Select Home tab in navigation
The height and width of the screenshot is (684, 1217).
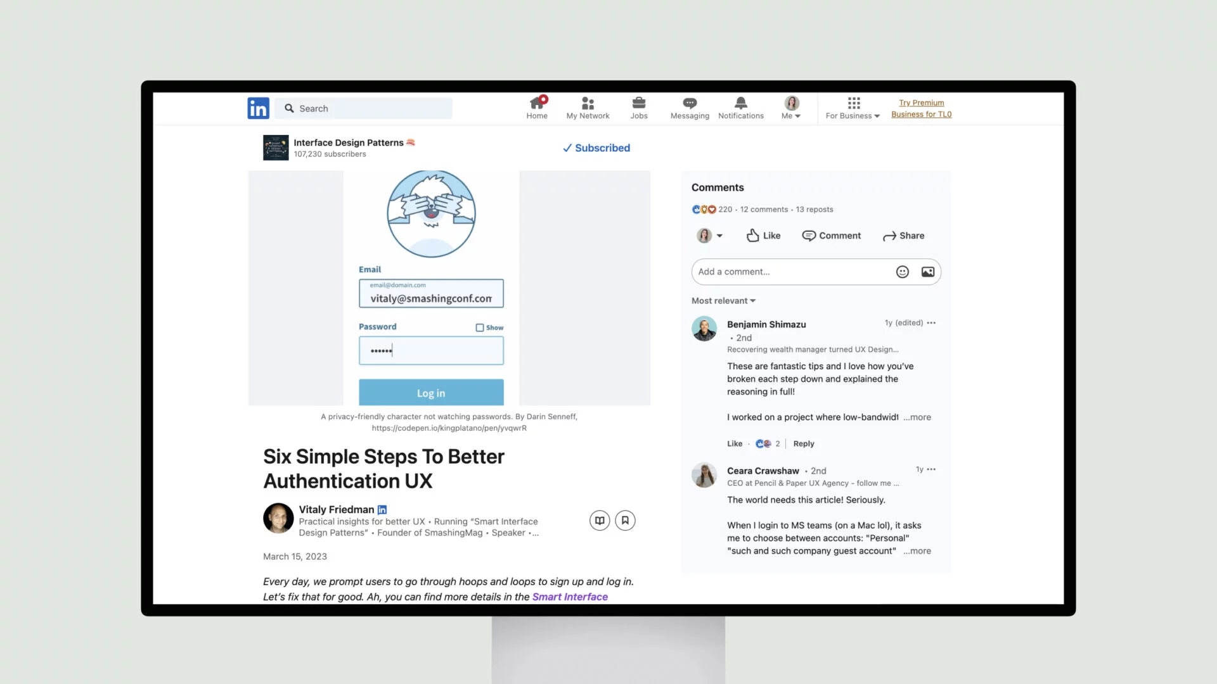click(536, 107)
